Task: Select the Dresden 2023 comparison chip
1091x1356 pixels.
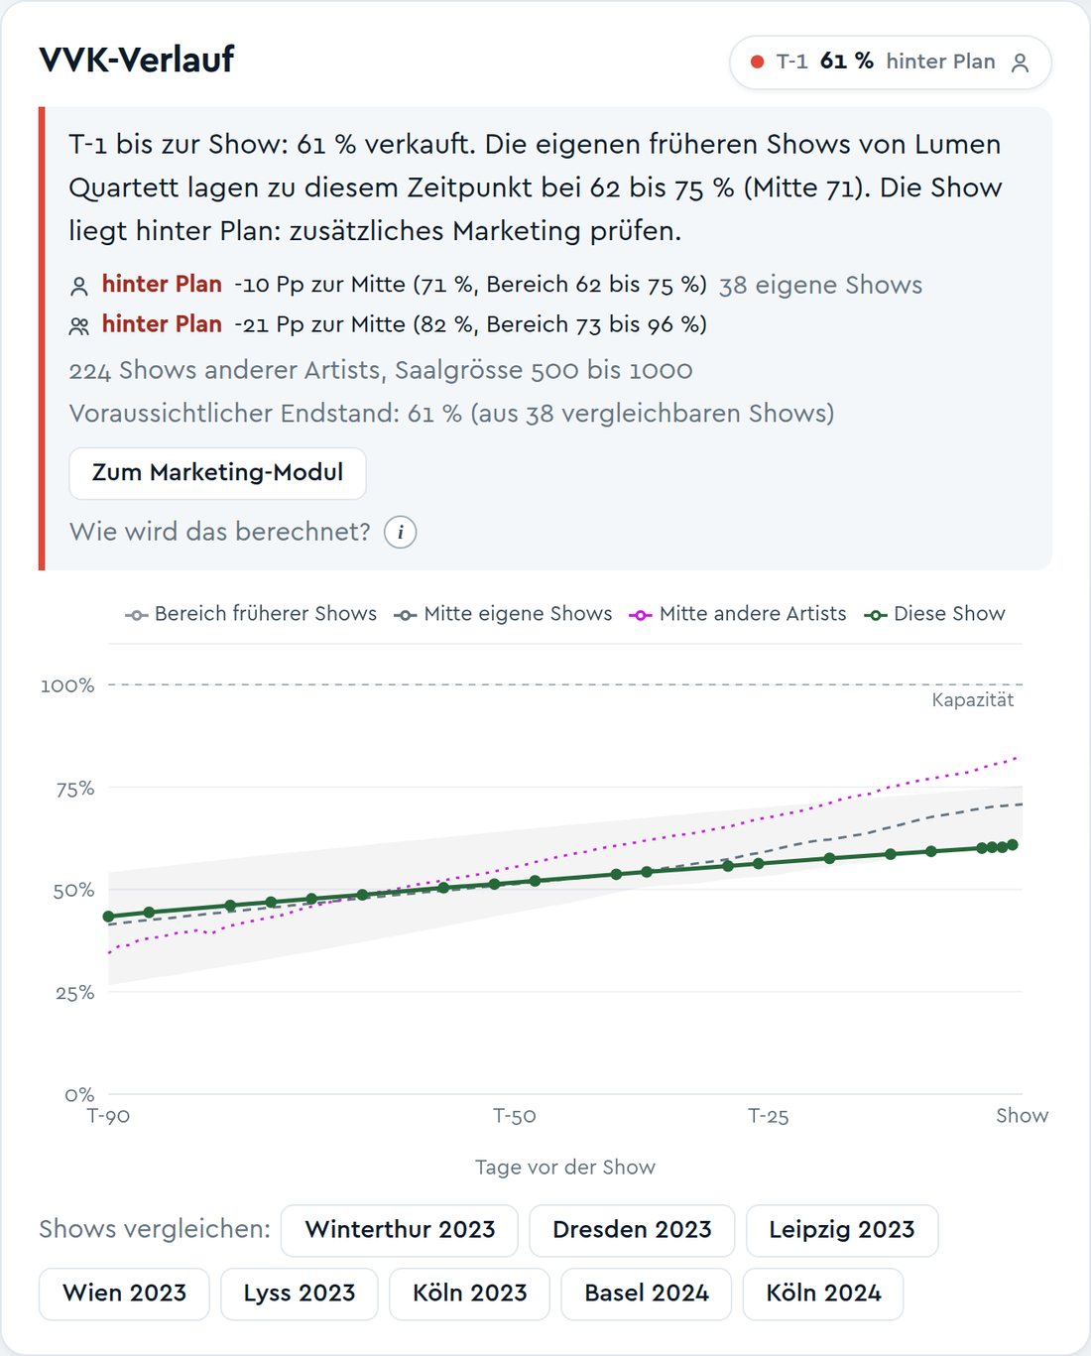Action: click(632, 1230)
